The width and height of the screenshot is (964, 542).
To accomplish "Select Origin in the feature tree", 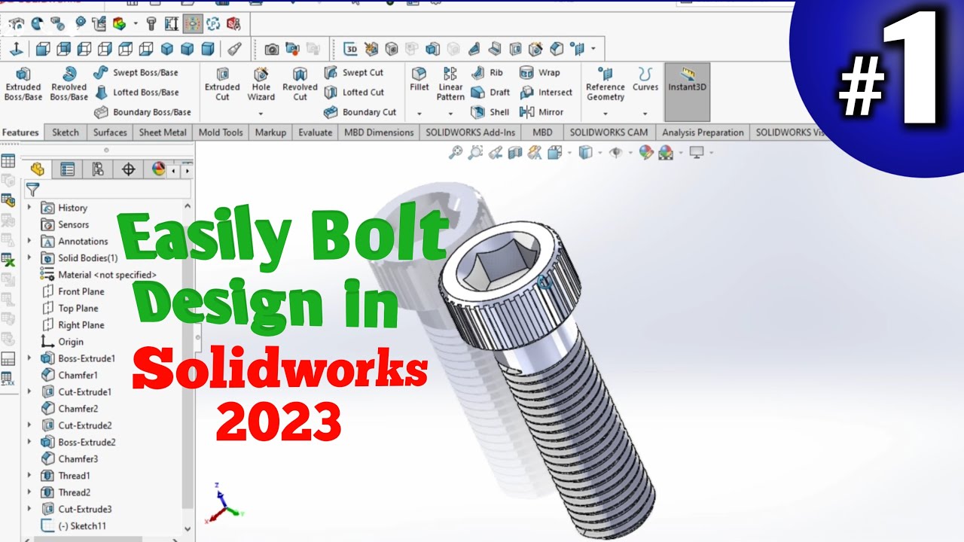I will tap(63, 342).
